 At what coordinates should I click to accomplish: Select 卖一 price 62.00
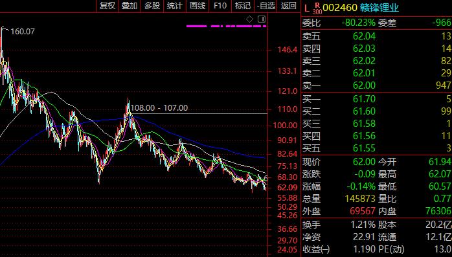point(364,85)
